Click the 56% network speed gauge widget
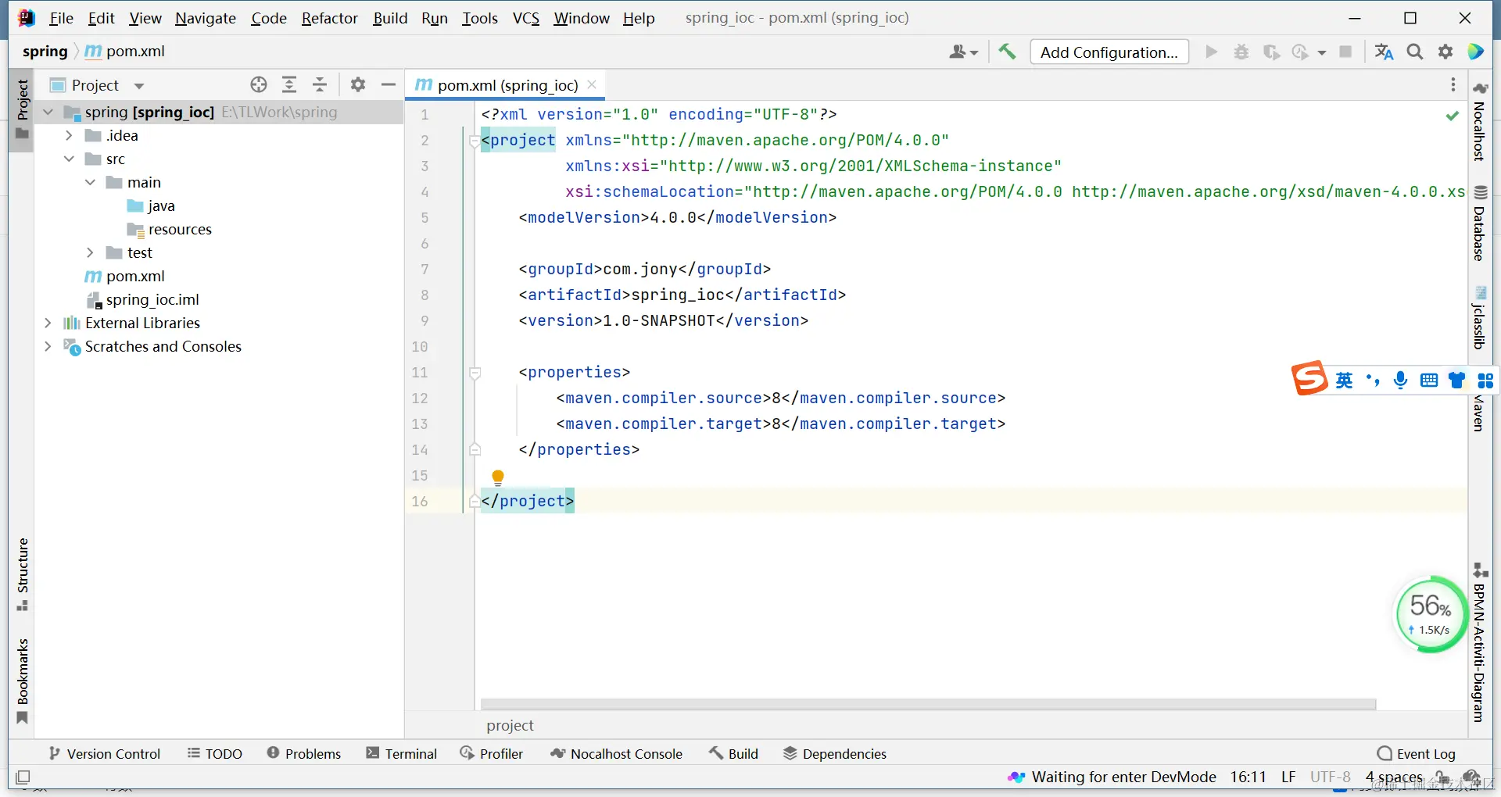The height and width of the screenshot is (797, 1501). [x=1431, y=614]
